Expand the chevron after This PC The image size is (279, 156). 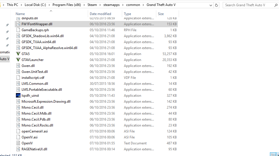[x=21, y=5]
